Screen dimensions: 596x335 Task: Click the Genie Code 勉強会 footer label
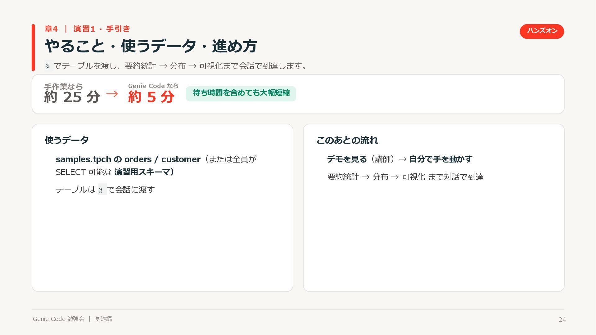point(59,319)
